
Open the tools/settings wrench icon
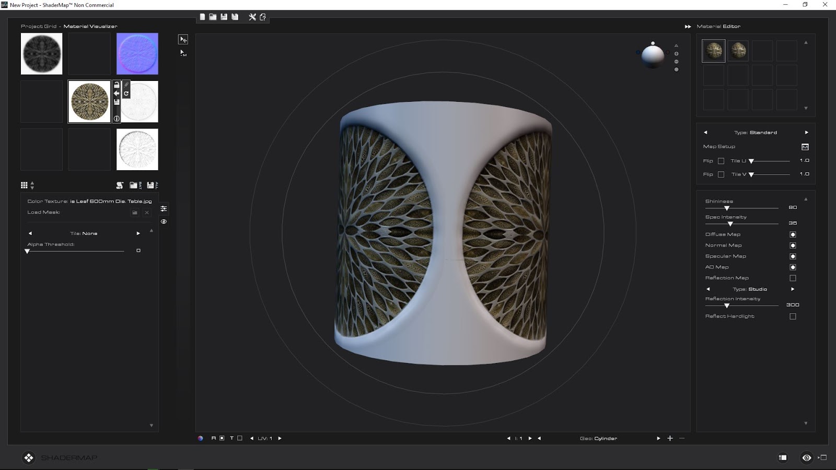[252, 17]
